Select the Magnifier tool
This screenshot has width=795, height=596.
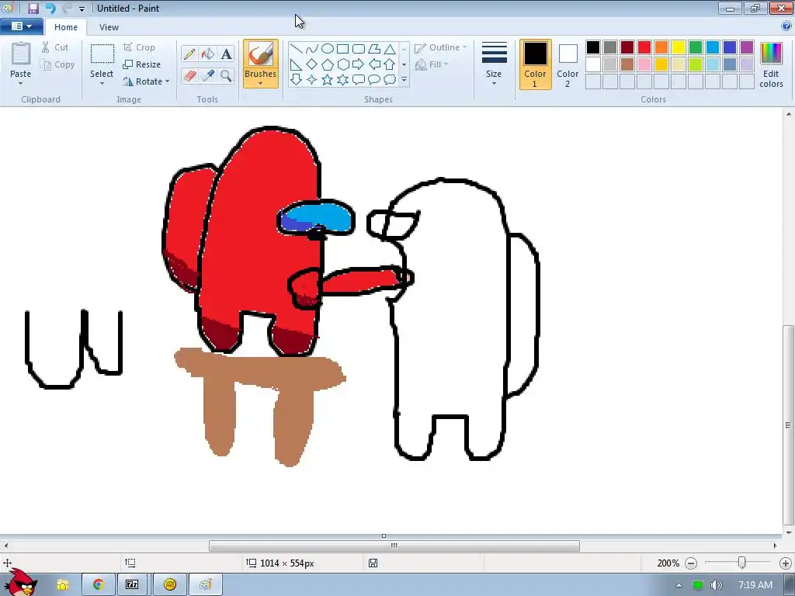pos(227,76)
